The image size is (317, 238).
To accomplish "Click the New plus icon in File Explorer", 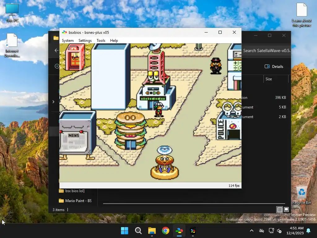I will 57,66.
